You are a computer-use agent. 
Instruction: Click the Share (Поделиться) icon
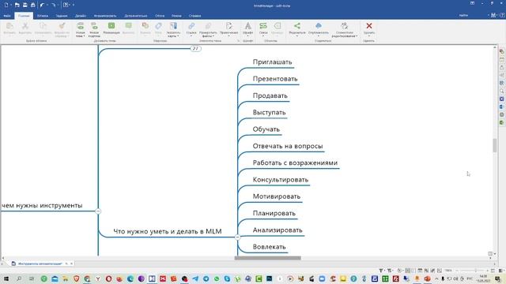(297, 26)
